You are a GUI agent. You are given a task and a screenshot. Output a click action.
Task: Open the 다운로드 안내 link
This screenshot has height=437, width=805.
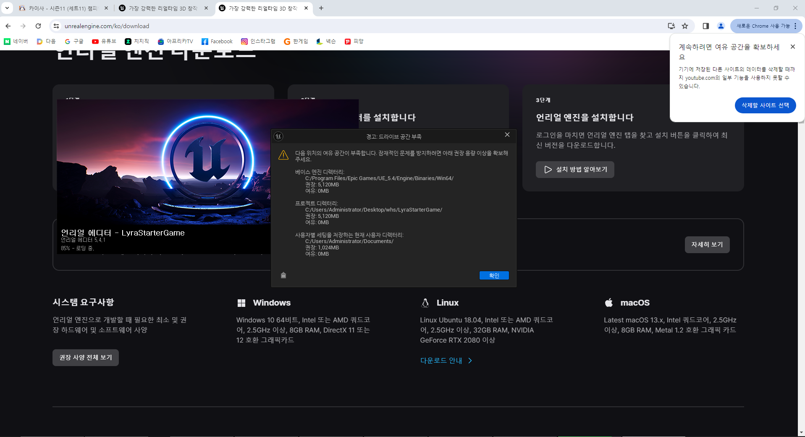[446, 361]
